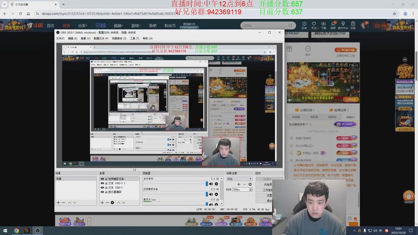Viewport: 418px width, 235px height.
Task: Toggle visibility of 视频捕获设备 source
Action: [x=102, y=179]
